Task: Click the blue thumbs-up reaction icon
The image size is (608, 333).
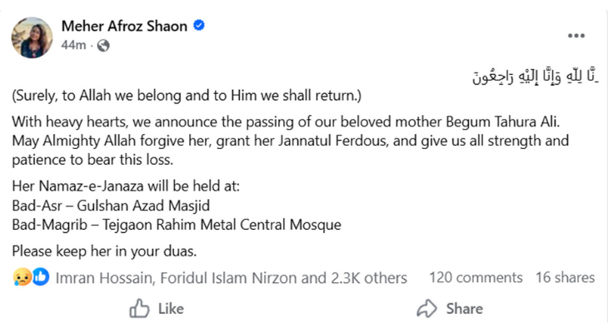Action: pos(41,278)
